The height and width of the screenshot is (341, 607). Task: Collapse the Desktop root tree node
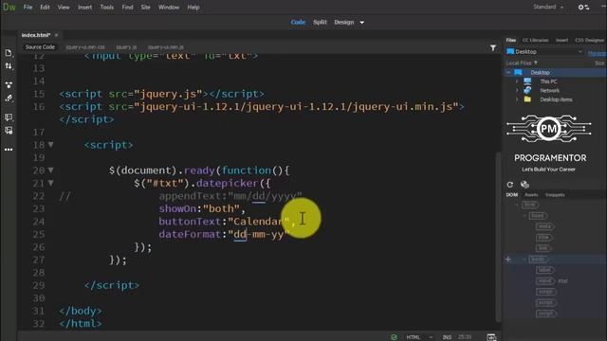pyautogui.click(x=508, y=72)
